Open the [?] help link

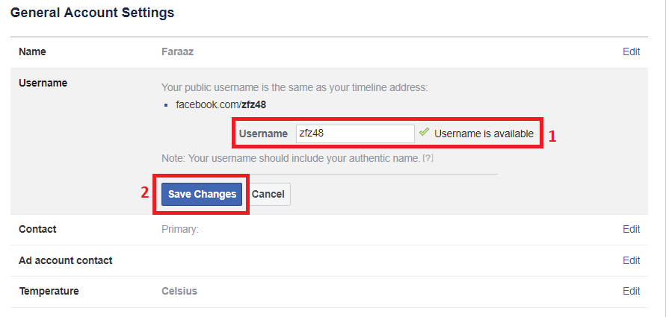pos(428,159)
